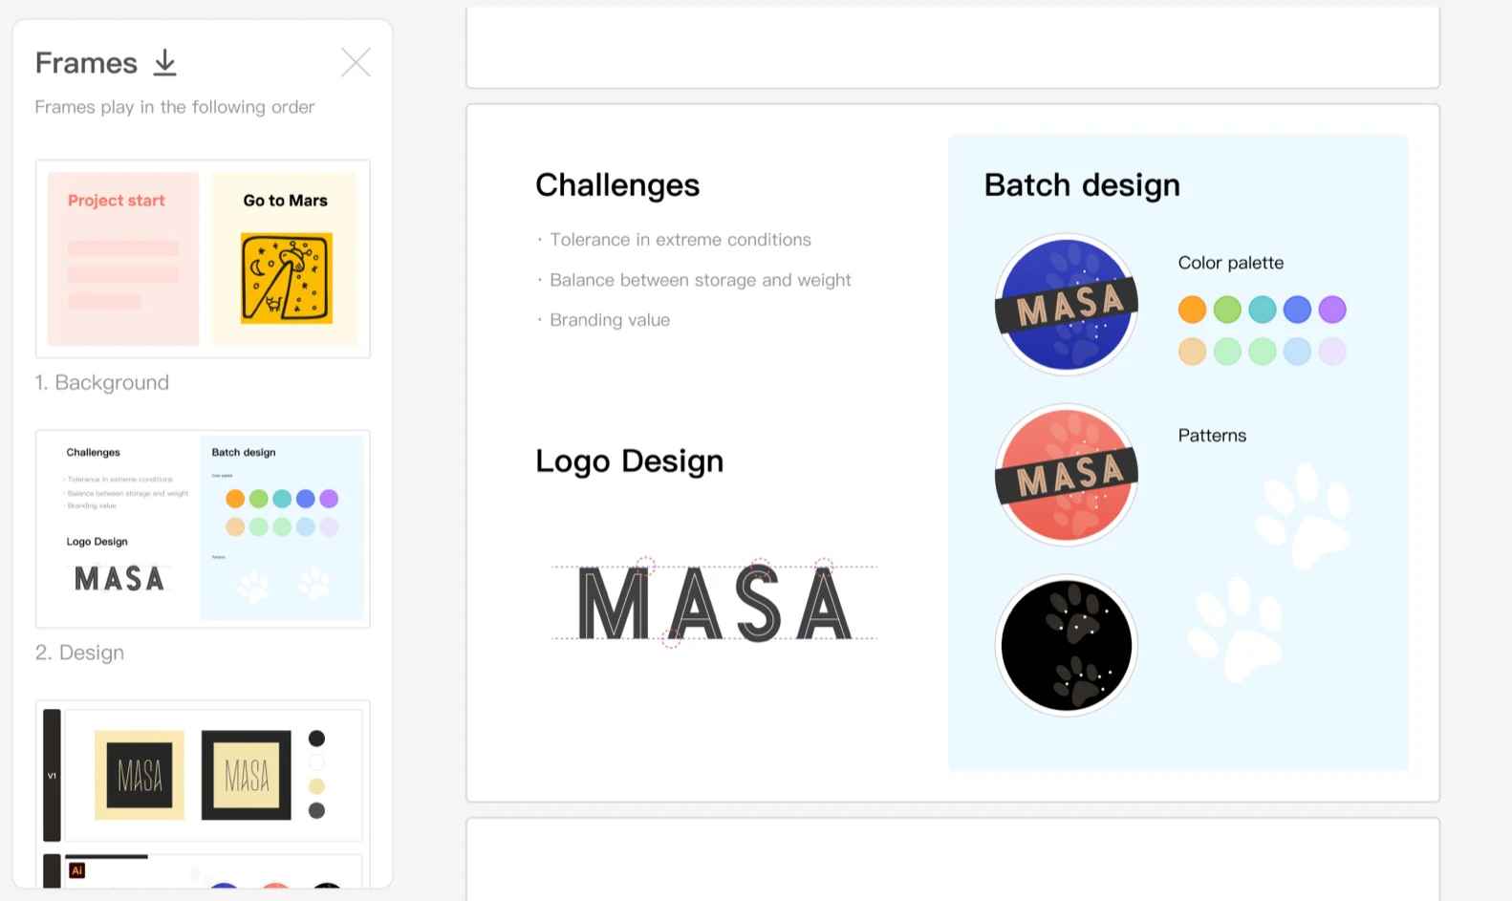
Task: Download frames using the download arrow icon
Action: 165,63
